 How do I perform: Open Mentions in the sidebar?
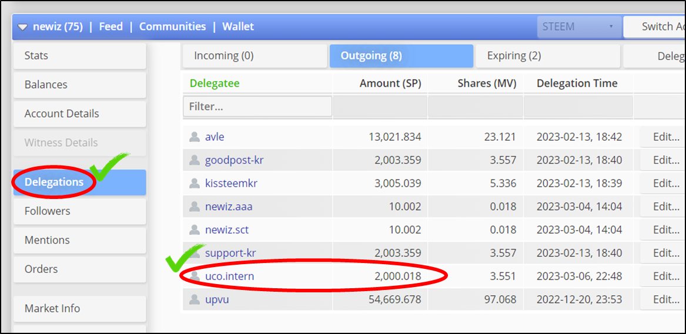pos(79,240)
